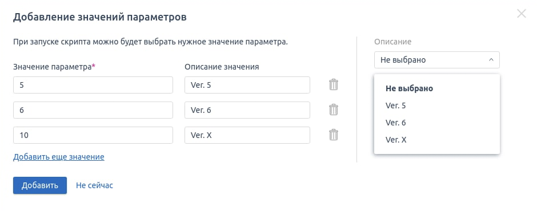Choose Ver. 5 from the dropdown list
The height and width of the screenshot is (211, 537).
coord(395,105)
